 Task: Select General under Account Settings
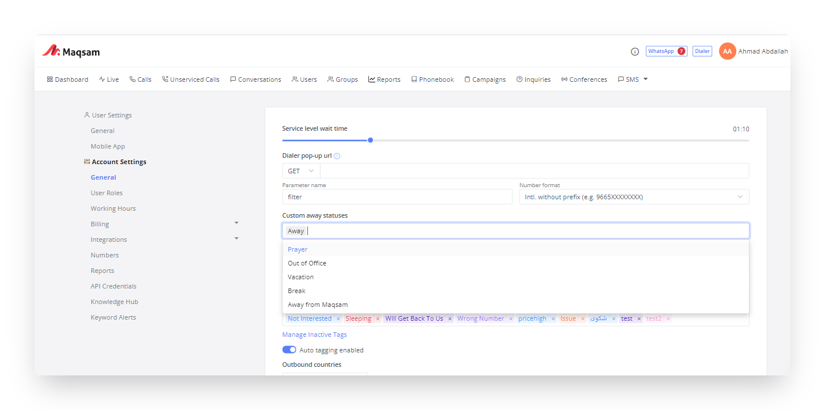[103, 177]
